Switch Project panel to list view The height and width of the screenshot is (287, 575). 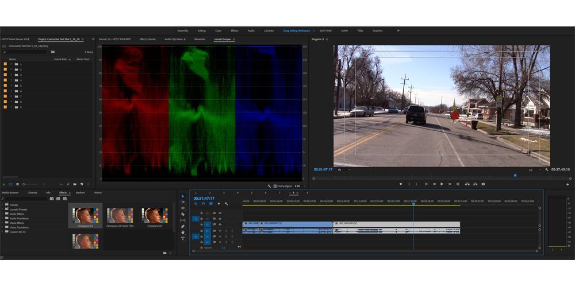pyautogui.click(x=10, y=184)
